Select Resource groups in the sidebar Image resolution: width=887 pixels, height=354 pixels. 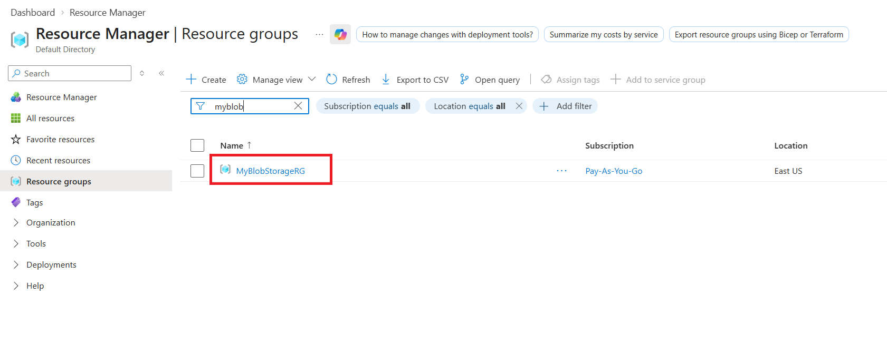click(86, 181)
